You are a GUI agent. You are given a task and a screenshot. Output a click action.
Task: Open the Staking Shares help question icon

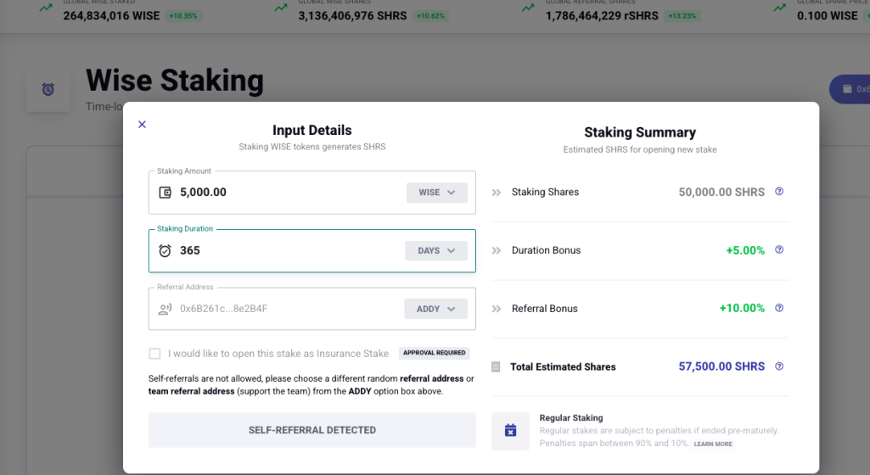(779, 191)
